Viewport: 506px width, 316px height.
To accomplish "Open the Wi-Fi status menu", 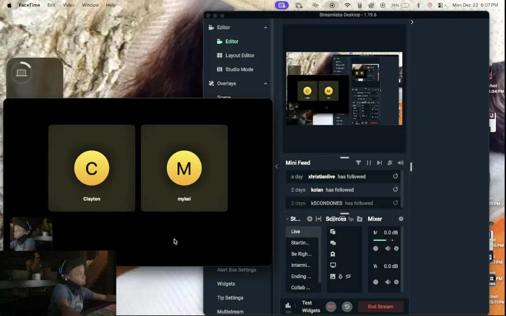I will pyautogui.click(x=347, y=5).
